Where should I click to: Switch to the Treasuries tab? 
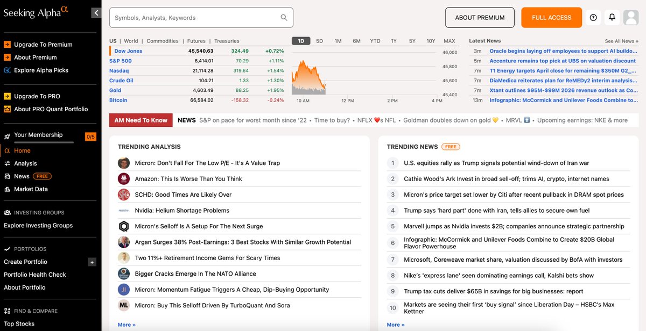point(227,41)
